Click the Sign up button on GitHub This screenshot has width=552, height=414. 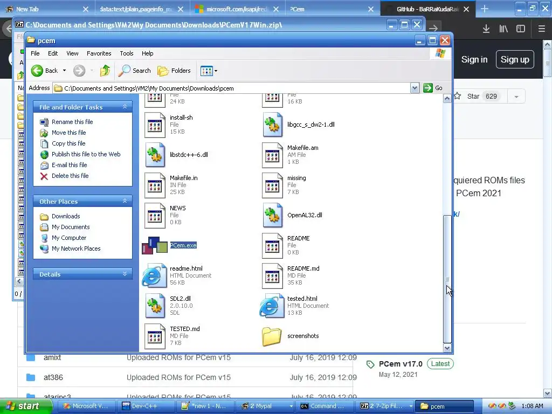pos(515,59)
